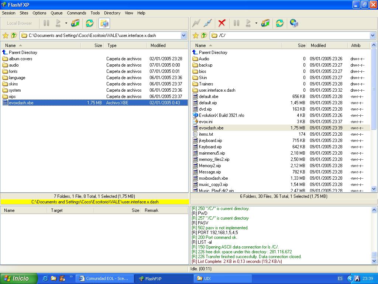Viewport: 378px width, 284px height.
Task: Expand the quick launch overflow chevron
Action: click(71, 277)
